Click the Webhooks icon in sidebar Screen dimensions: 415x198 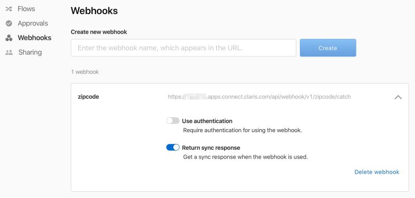(x=9, y=38)
